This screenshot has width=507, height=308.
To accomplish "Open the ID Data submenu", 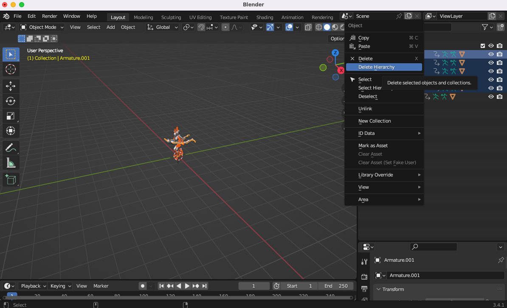I will (384, 133).
